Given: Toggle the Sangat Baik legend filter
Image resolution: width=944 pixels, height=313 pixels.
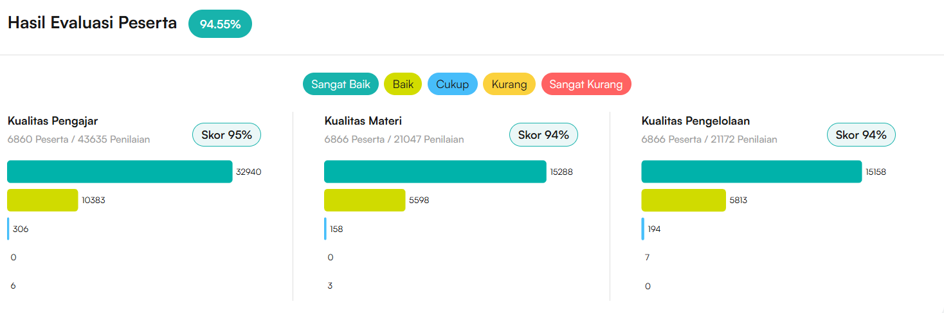Looking at the screenshot, I should tap(341, 84).
